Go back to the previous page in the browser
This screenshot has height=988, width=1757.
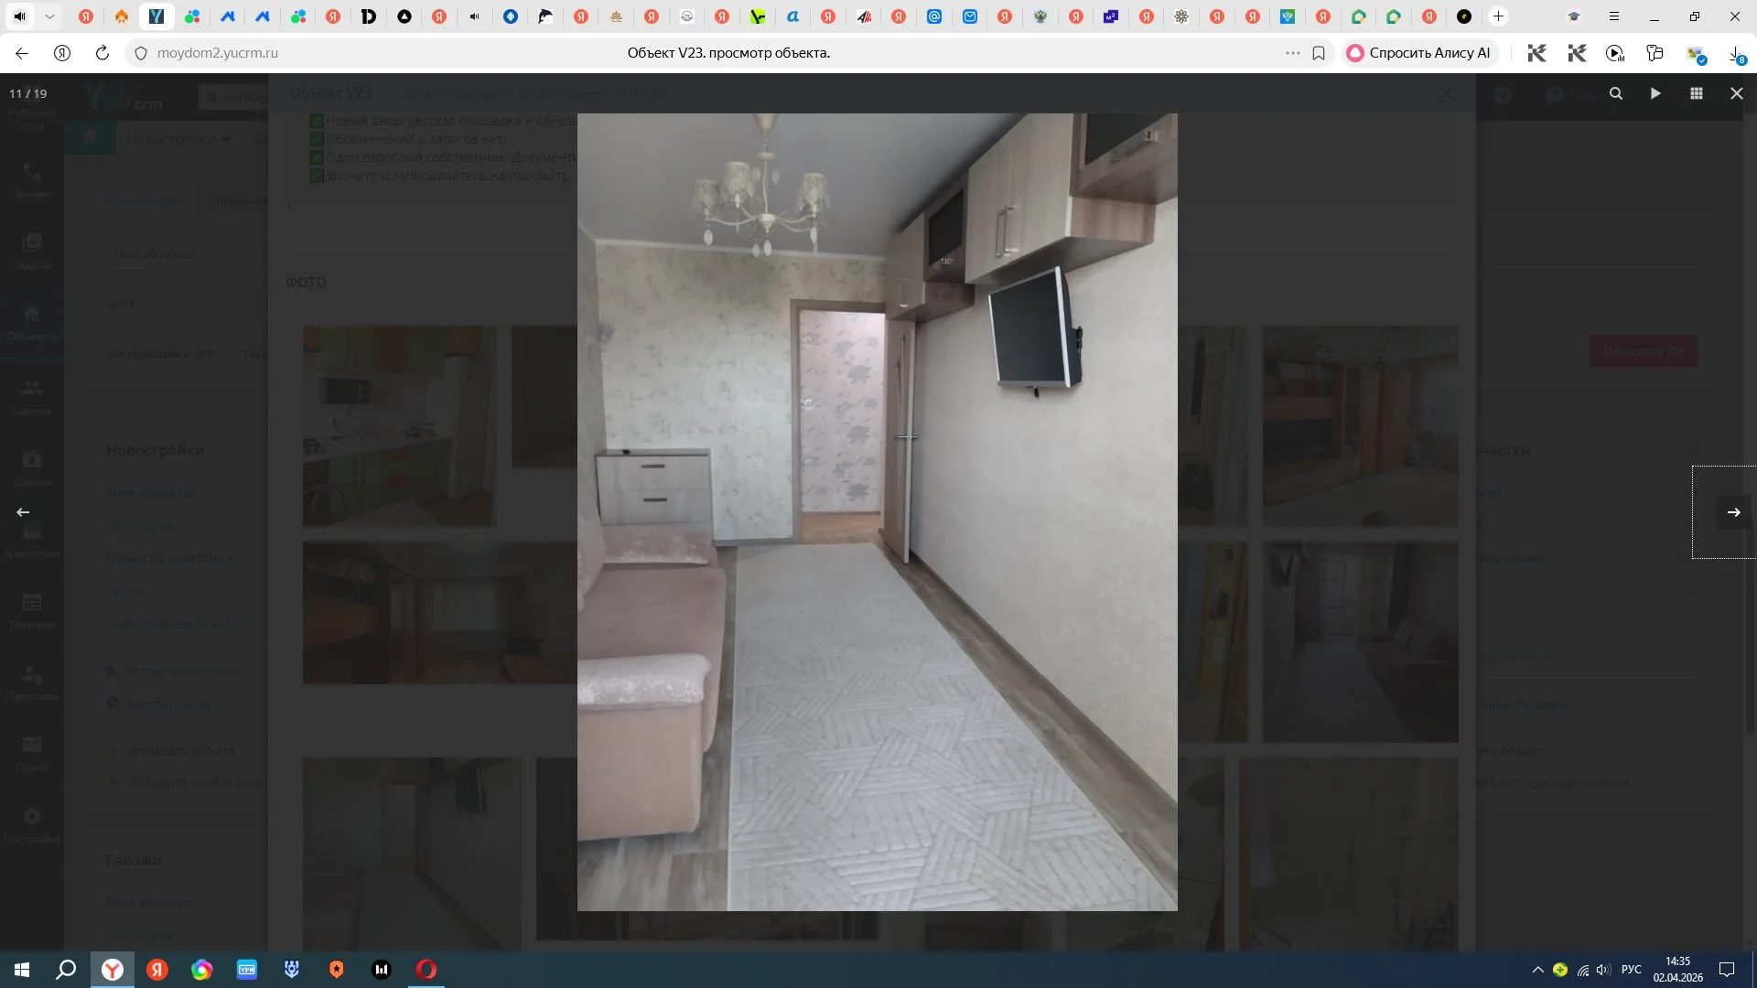point(22,53)
